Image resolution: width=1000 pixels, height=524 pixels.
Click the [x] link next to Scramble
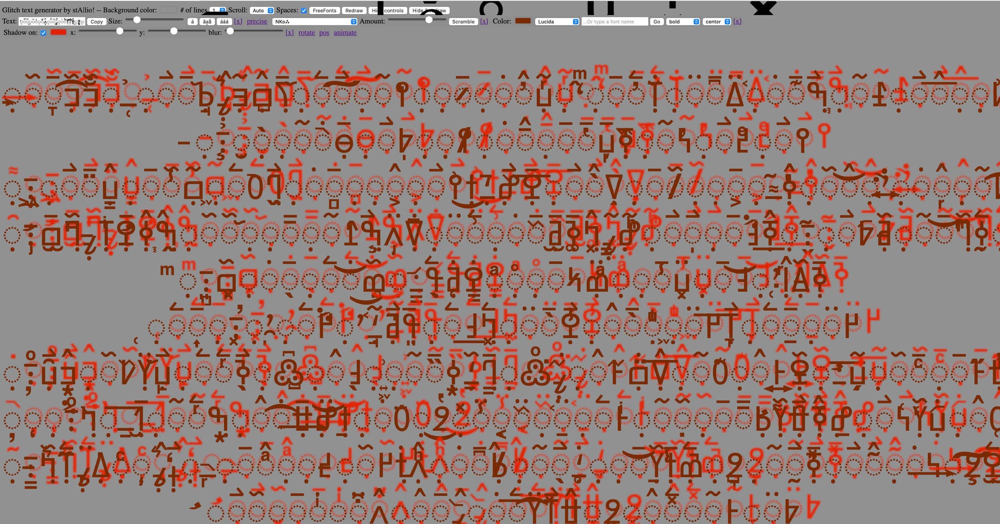point(484,21)
